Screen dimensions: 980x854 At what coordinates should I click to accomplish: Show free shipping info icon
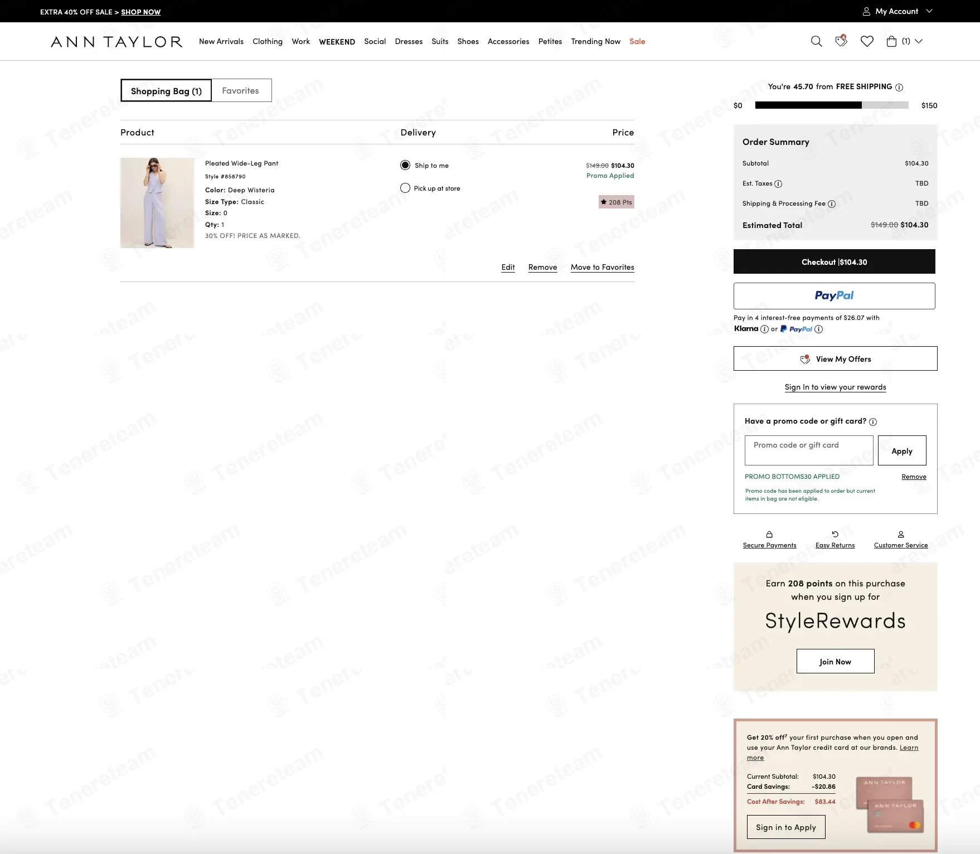(899, 87)
